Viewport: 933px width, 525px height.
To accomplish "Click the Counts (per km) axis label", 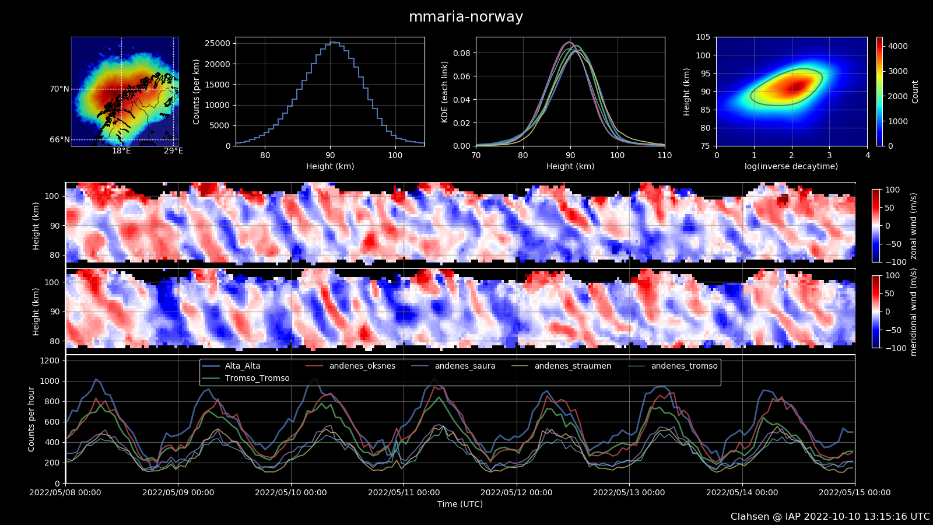I will pos(197,92).
